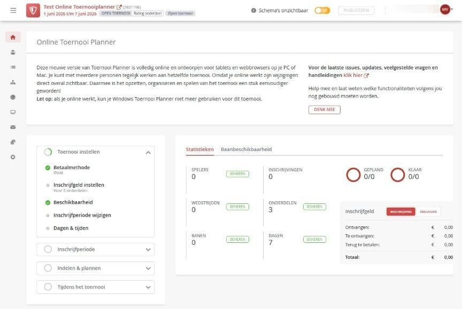Click the GEPLAND progress circle
Image resolution: width=462 pixels, height=309 pixels.
(x=353, y=175)
